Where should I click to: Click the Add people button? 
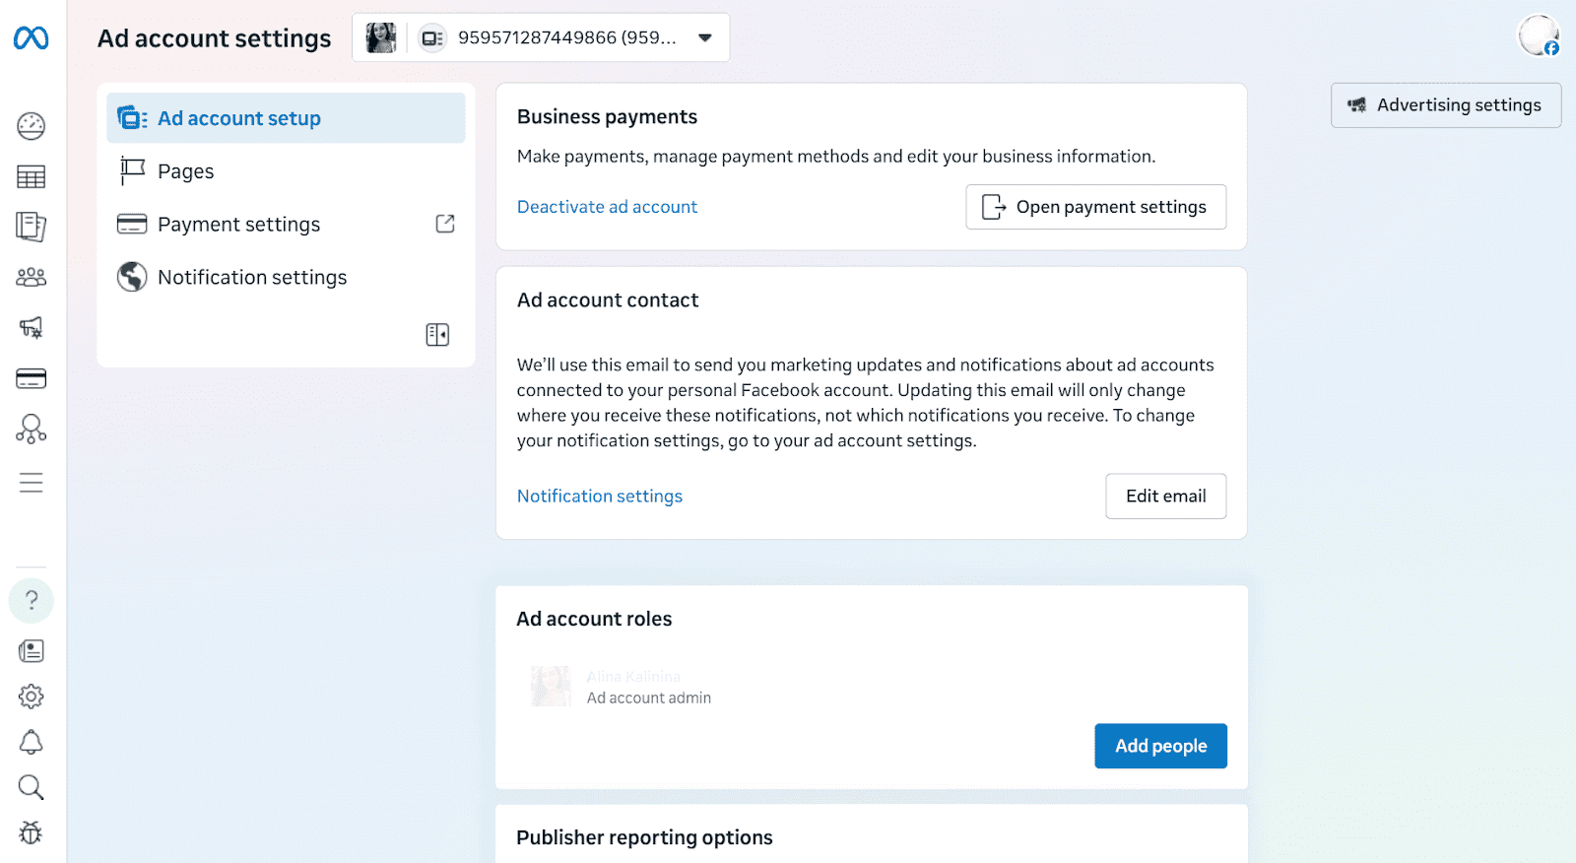pos(1160,746)
